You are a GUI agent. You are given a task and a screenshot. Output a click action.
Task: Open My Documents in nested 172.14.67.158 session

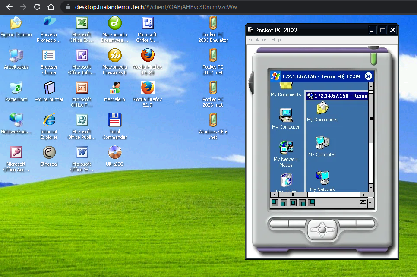coord(322,112)
